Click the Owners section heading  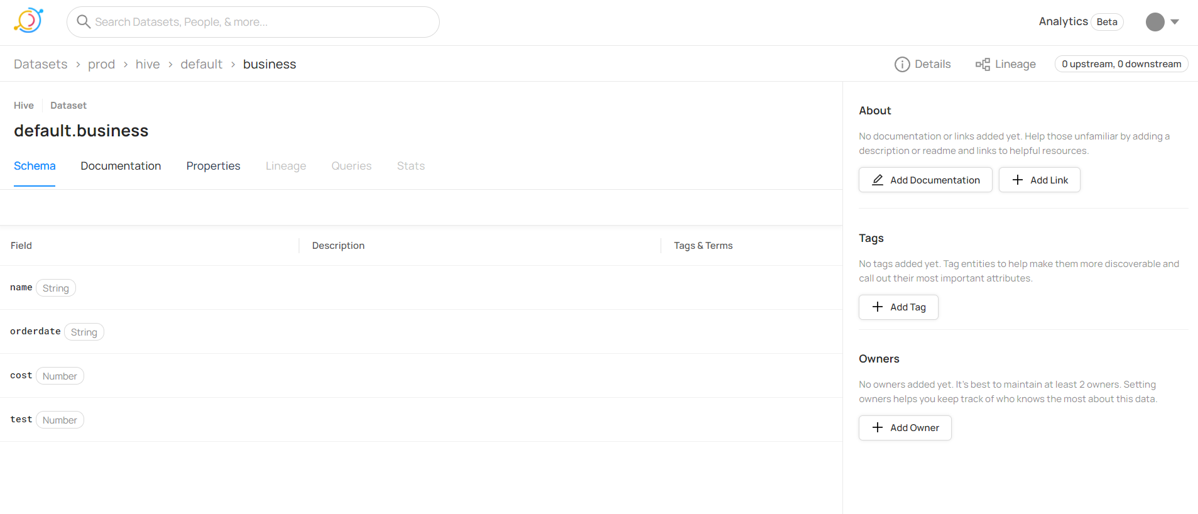(x=879, y=359)
